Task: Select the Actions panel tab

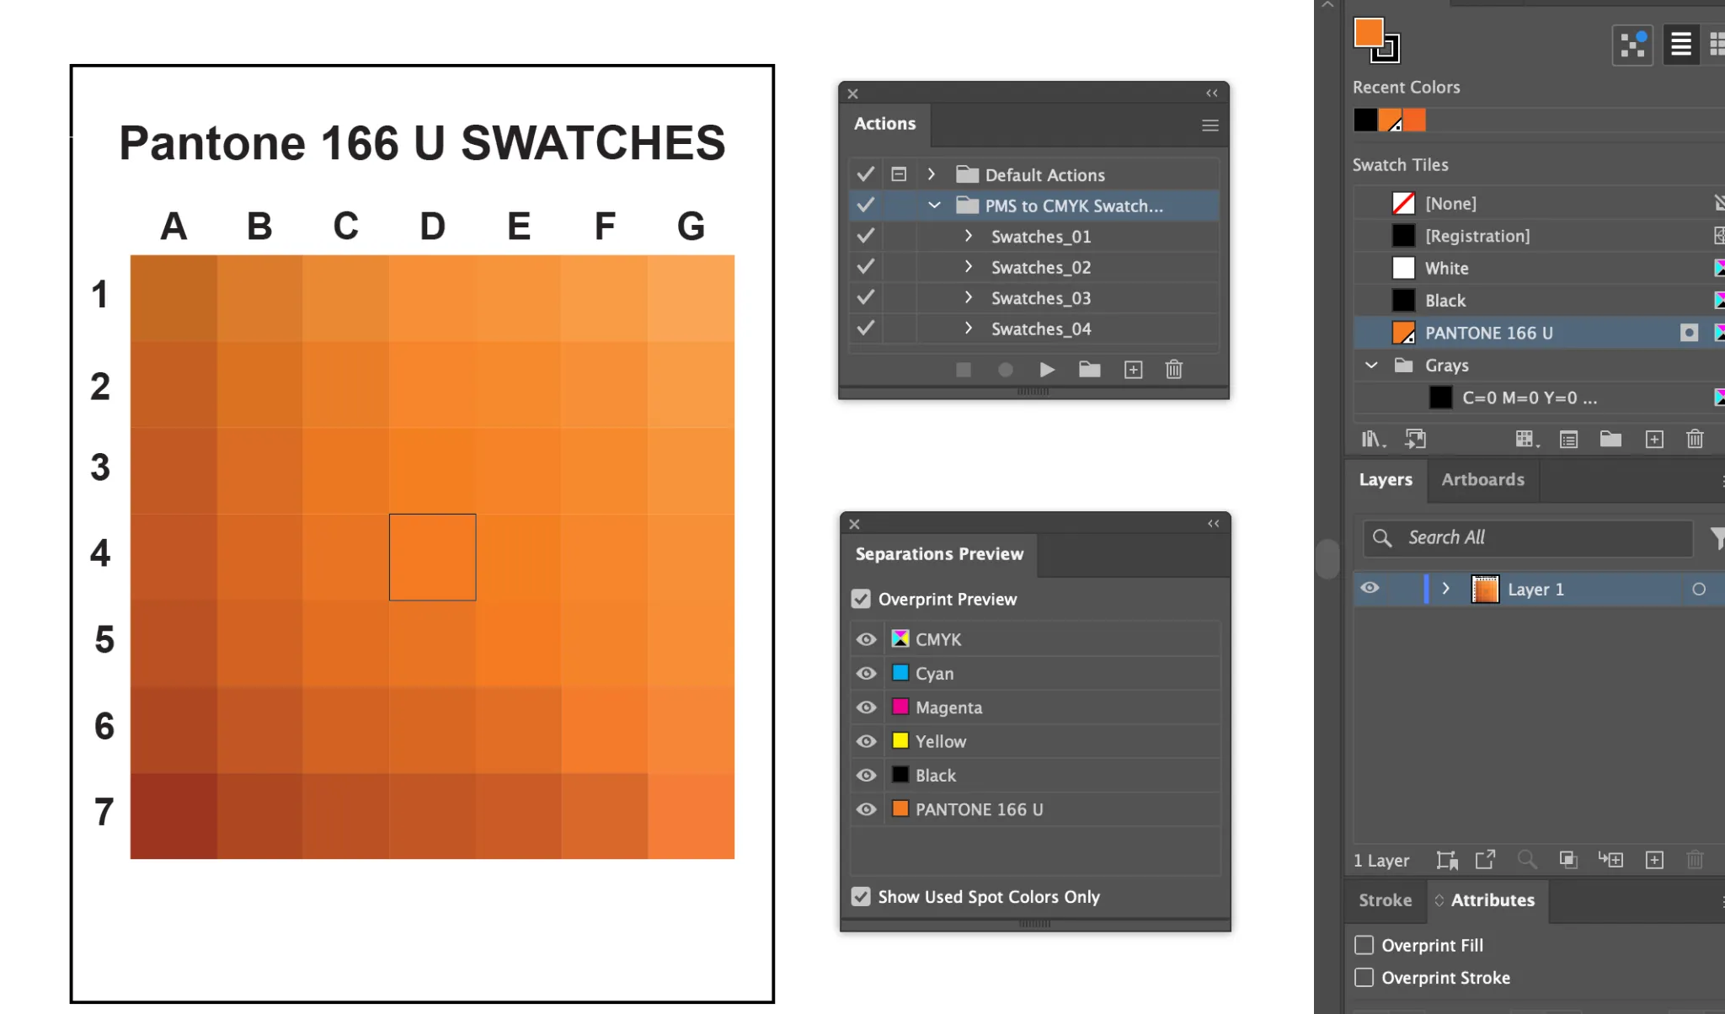Action: [x=884, y=124]
